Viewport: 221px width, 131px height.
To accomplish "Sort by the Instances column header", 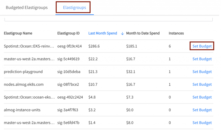I will [x=176, y=33].
